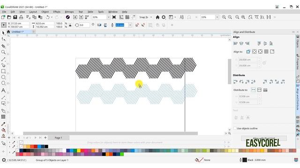Save the document using the floppy icon
The height and width of the screenshot is (168, 300).
click(15, 17)
